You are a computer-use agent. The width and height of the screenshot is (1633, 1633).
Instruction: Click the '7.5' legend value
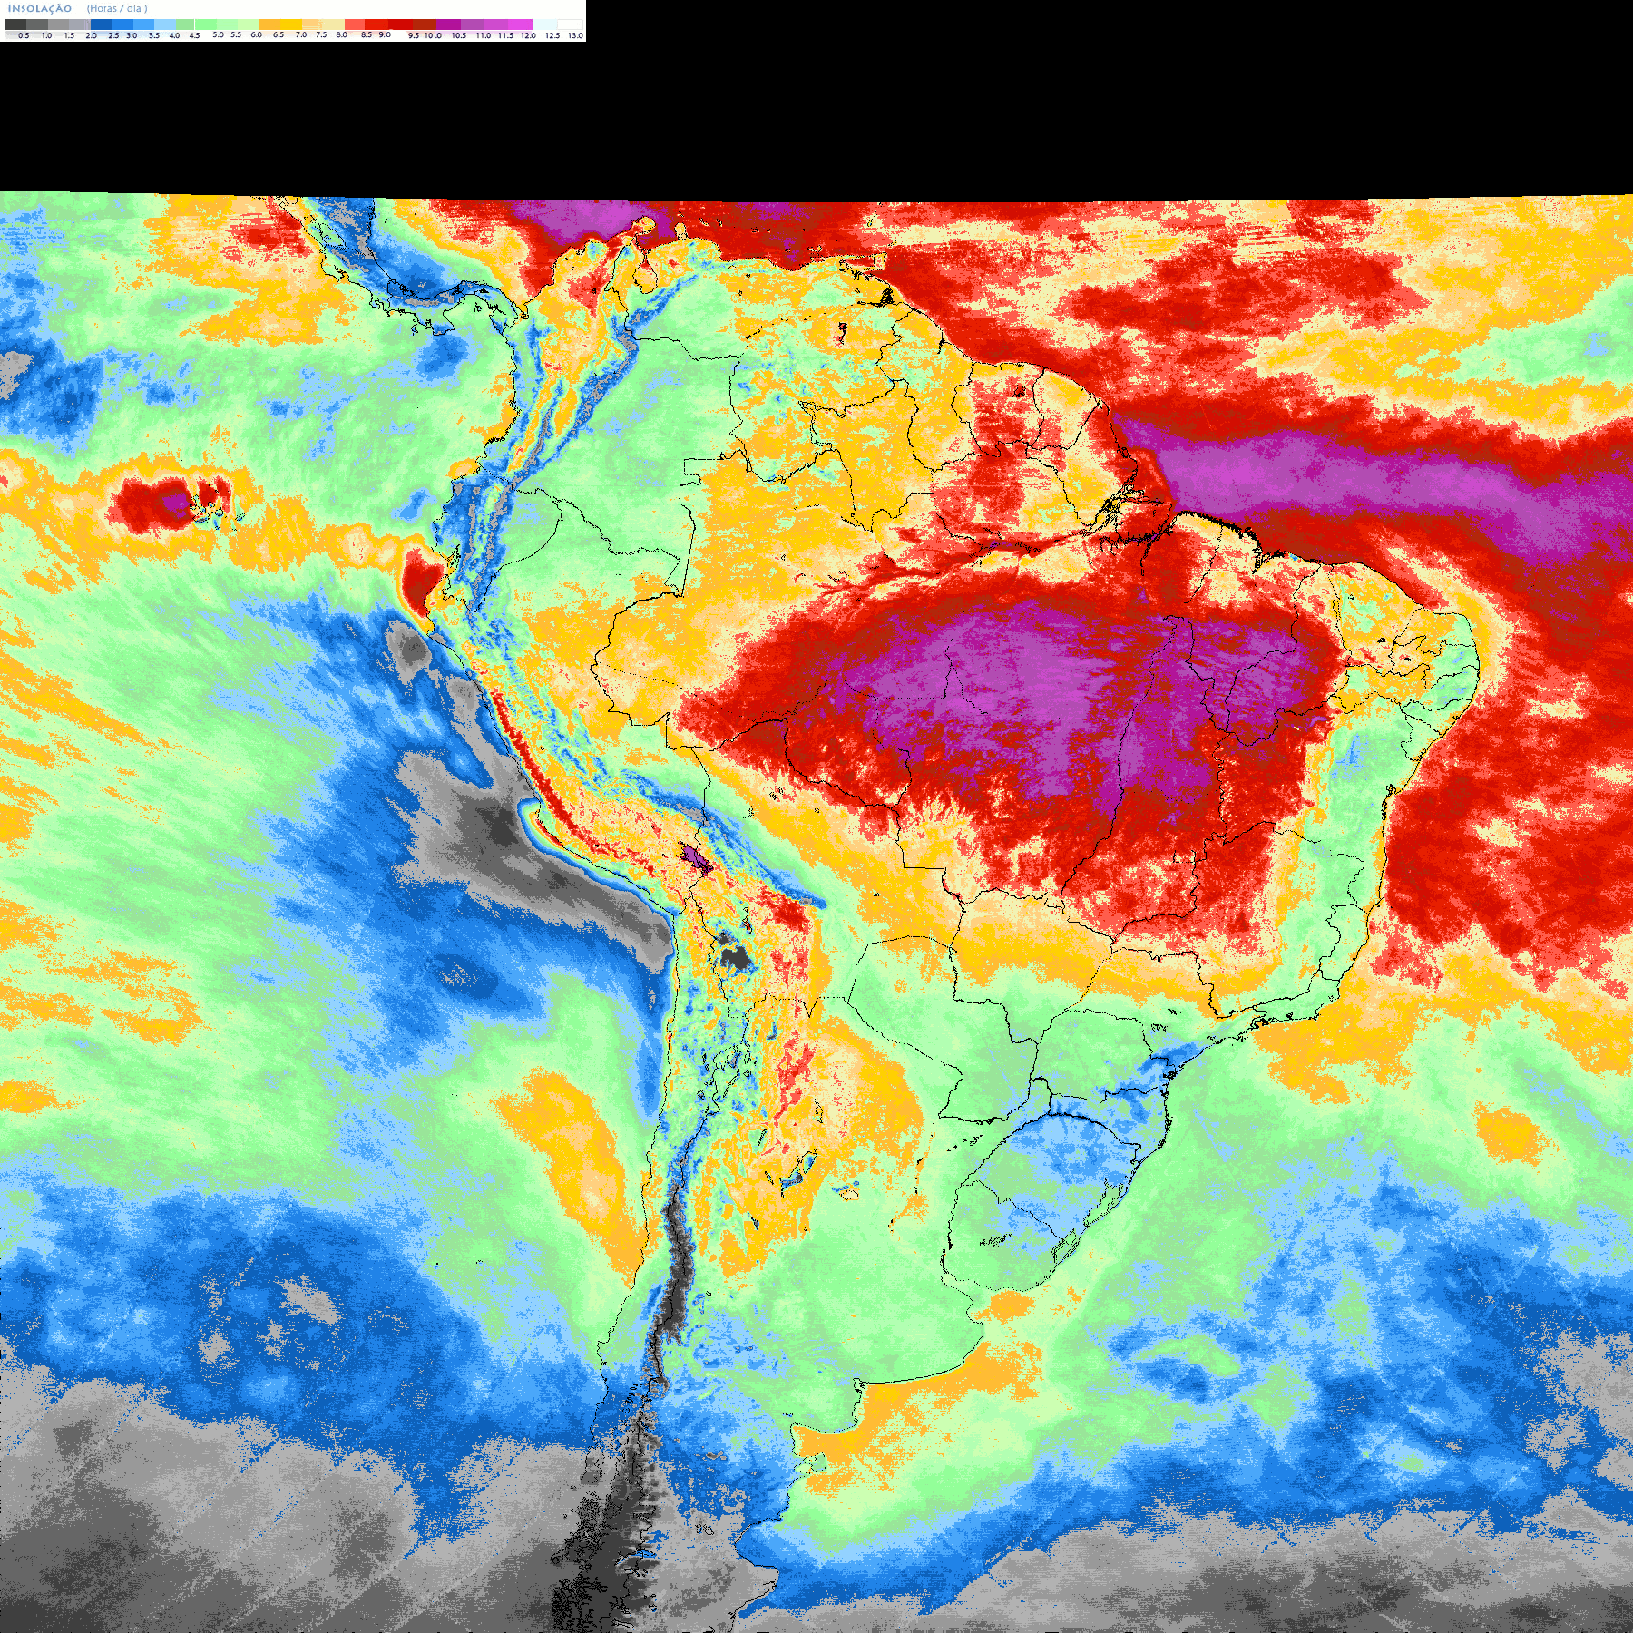click(x=321, y=34)
